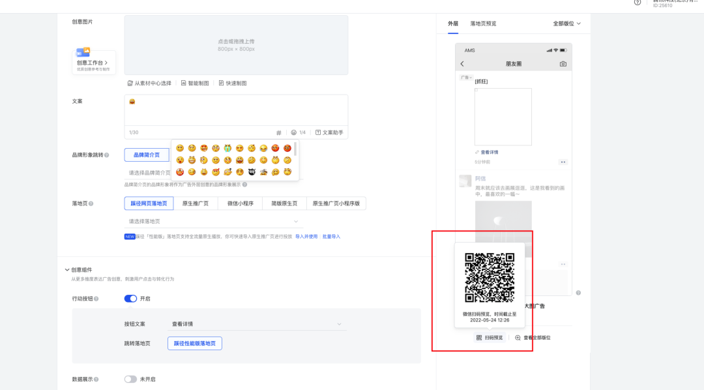The width and height of the screenshot is (704, 390).
Task: Click the help icon next to 落地页
Action: [91, 203]
